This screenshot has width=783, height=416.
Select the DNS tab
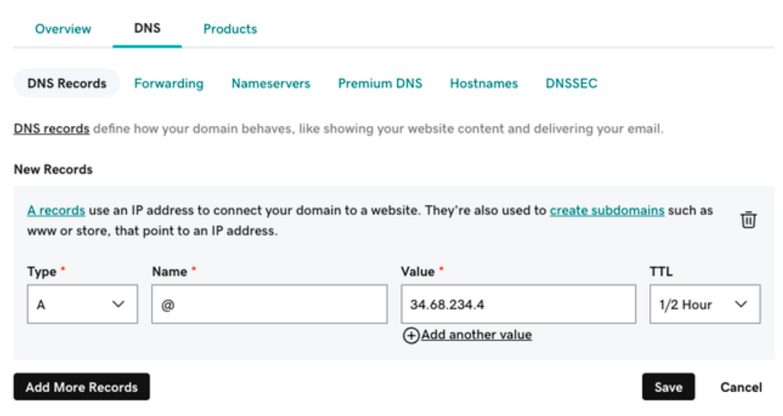[147, 28]
